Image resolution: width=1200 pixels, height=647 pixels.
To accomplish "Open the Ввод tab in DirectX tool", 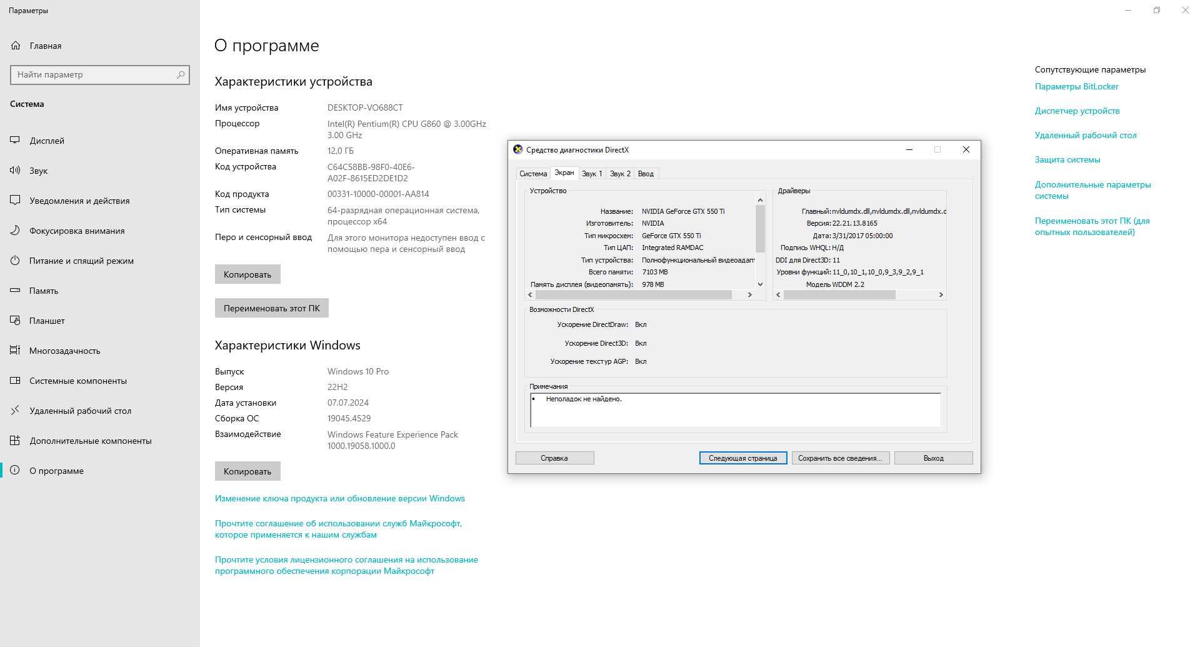I will [646, 174].
